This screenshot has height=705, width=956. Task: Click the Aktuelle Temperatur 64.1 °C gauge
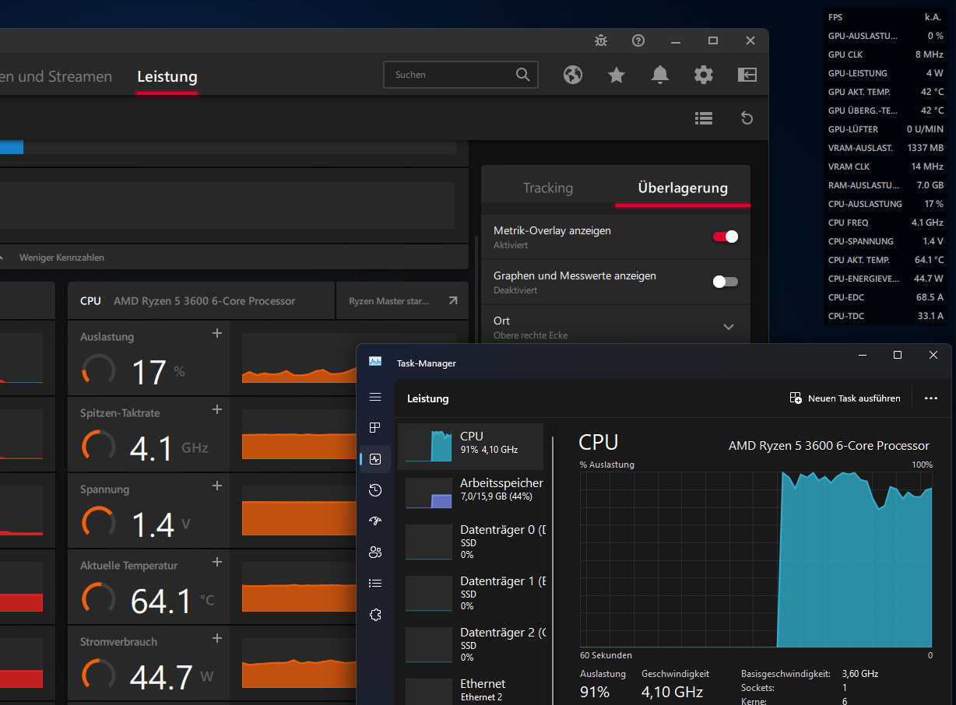pos(99,600)
